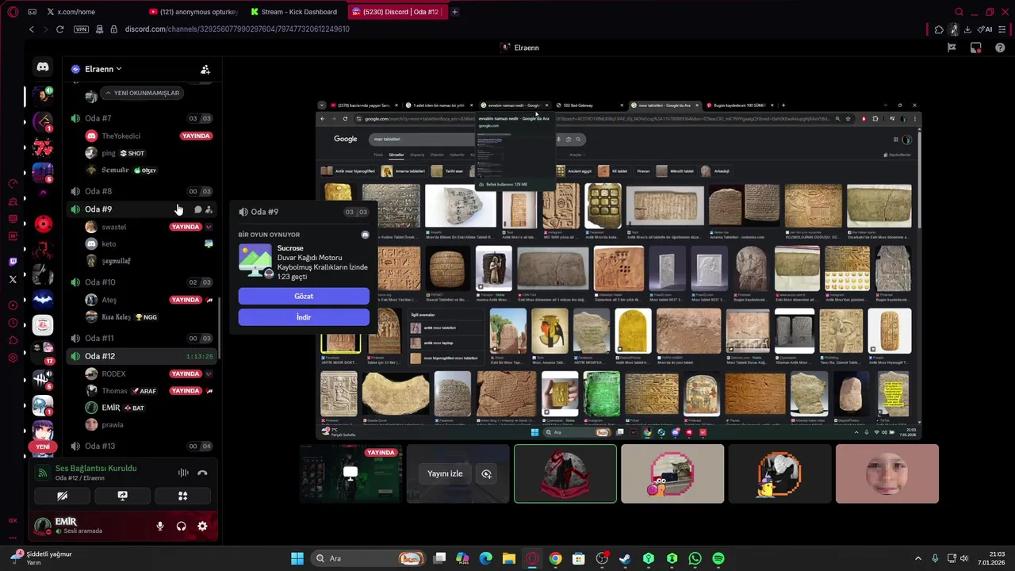This screenshot has height=571, width=1015.
Task: Click the Windows taskbar Ara search box
Action: click(369, 558)
